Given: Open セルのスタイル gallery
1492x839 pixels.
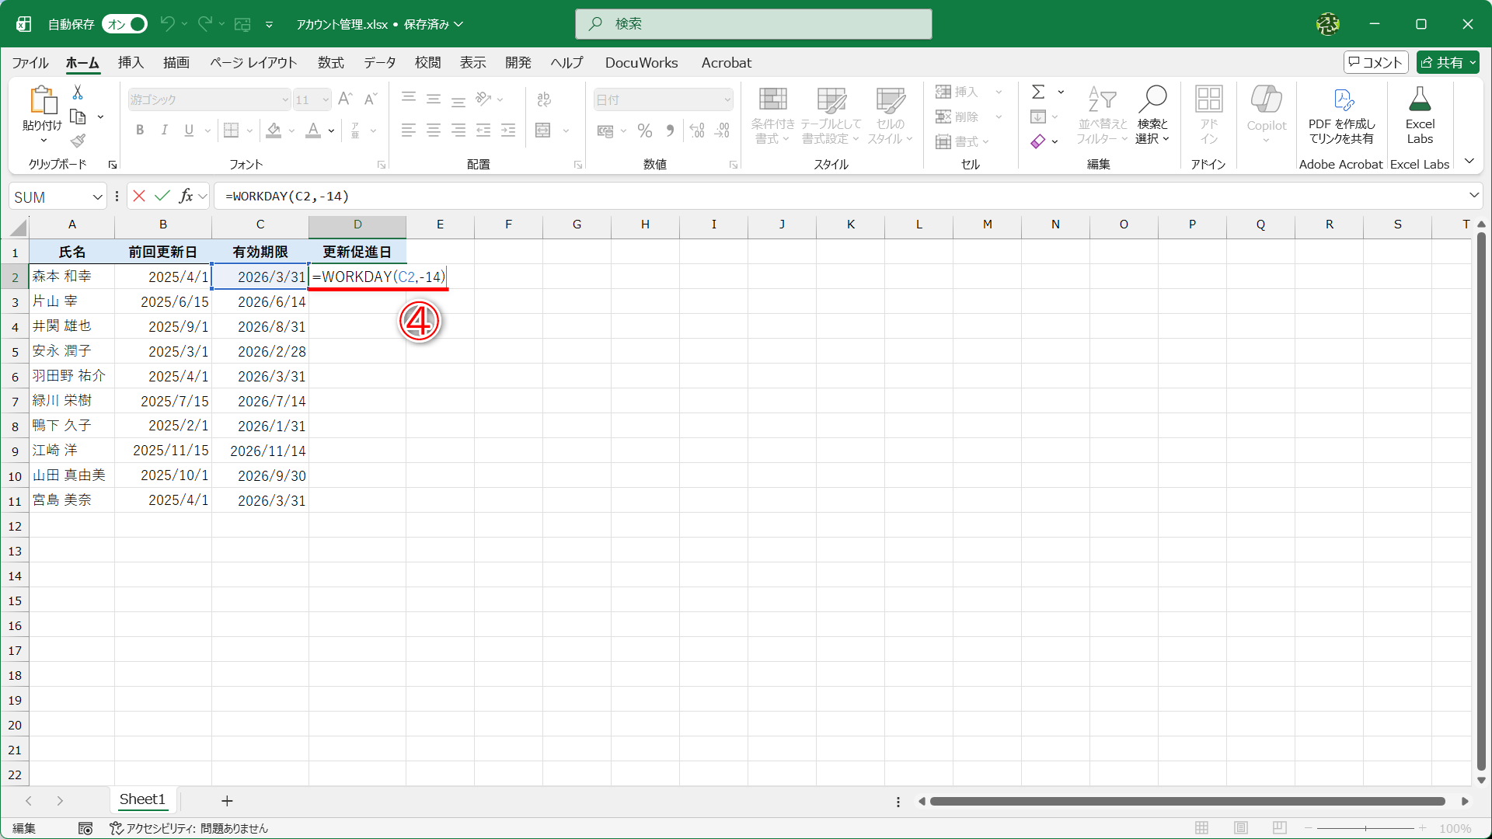Looking at the screenshot, I should coord(890,115).
